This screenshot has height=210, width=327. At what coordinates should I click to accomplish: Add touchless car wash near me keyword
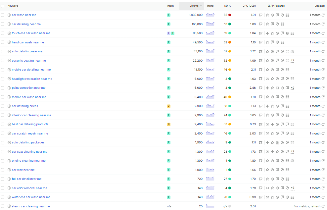pos(9,33)
